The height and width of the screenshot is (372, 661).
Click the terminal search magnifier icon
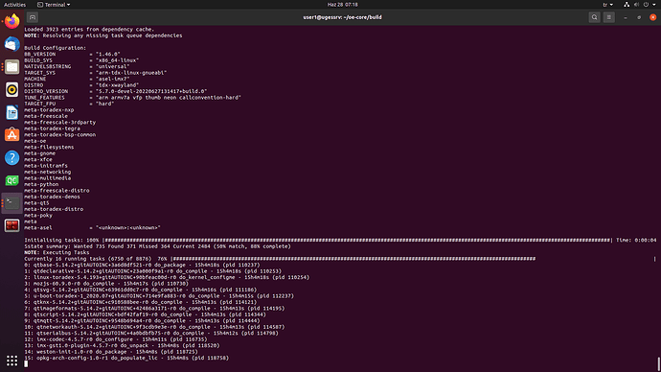pyautogui.click(x=594, y=17)
